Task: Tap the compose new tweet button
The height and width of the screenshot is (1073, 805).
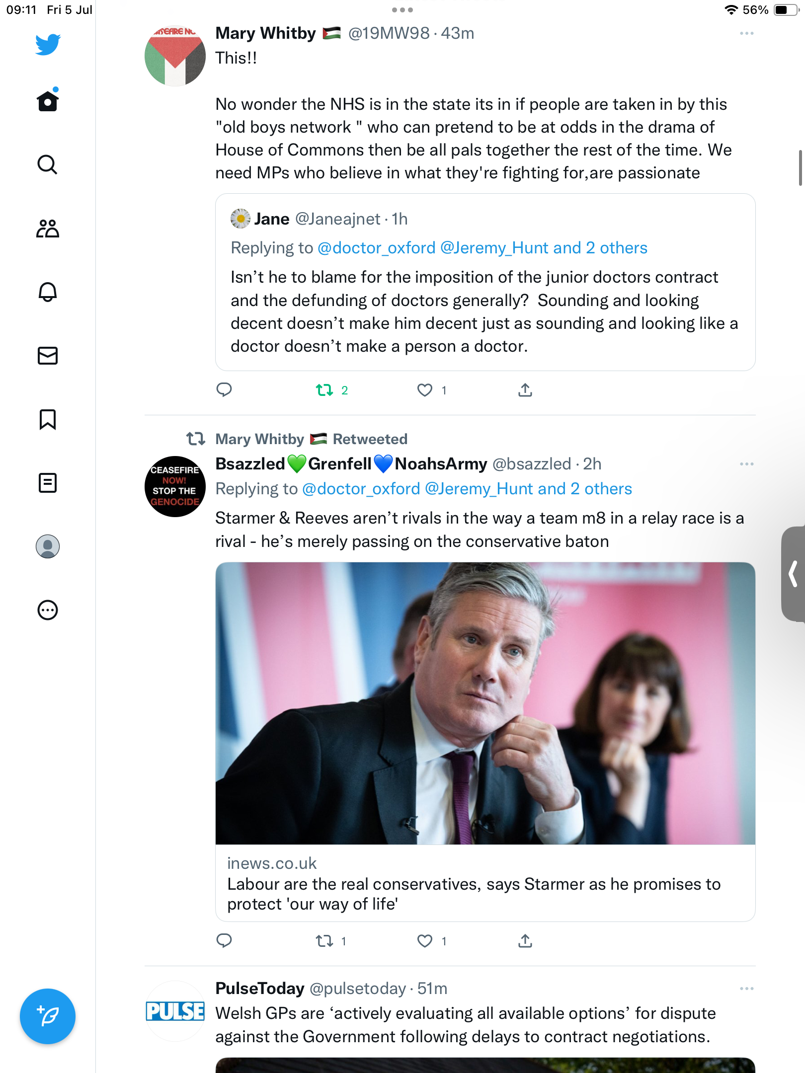Action: (48, 1016)
